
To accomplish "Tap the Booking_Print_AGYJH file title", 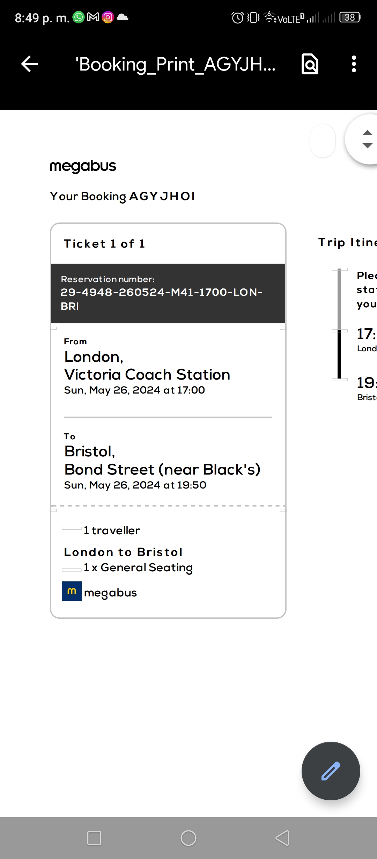I will [x=176, y=64].
